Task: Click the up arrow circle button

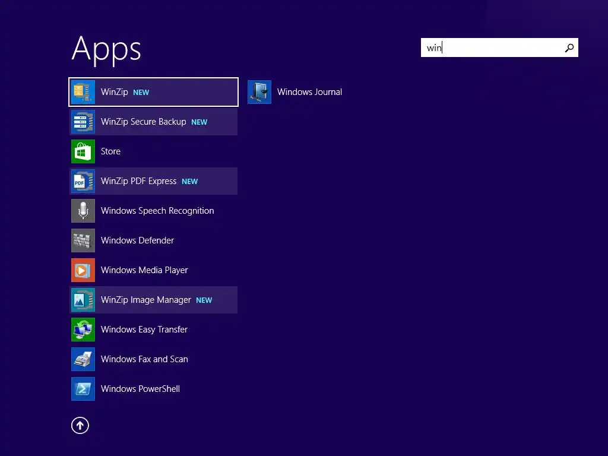Action: pos(80,425)
